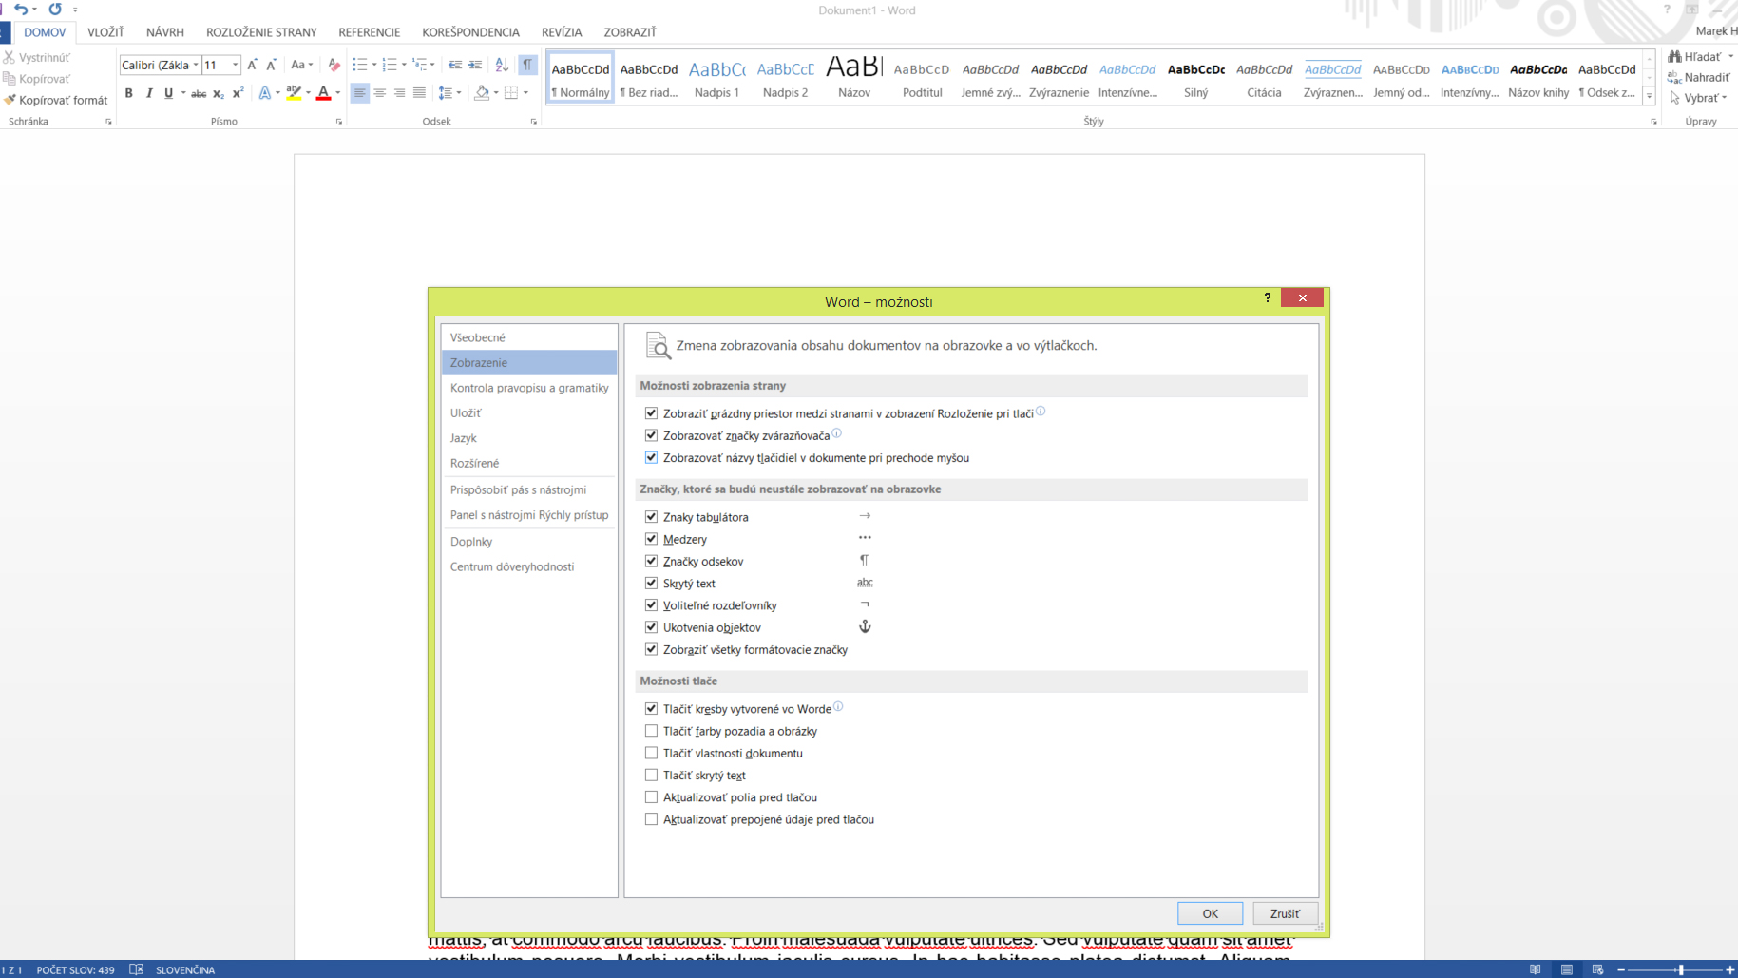1738x978 pixels.
Task: Increase paragraph indent
Action: click(x=475, y=65)
